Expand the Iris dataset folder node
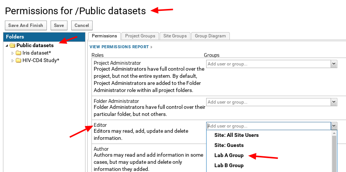This screenshot has width=346, height=172. click(x=13, y=53)
